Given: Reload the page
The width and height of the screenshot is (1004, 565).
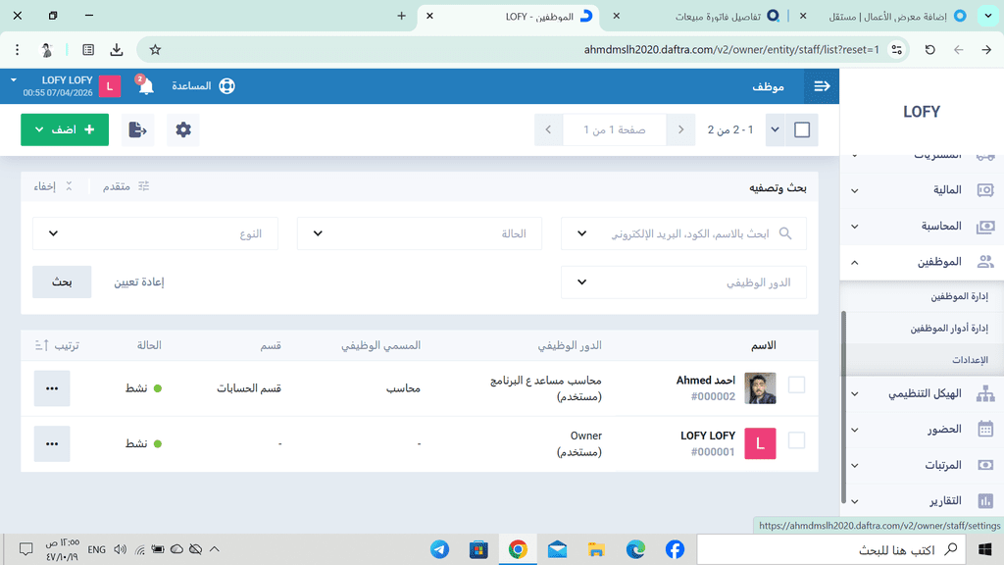Looking at the screenshot, I should click(x=929, y=49).
